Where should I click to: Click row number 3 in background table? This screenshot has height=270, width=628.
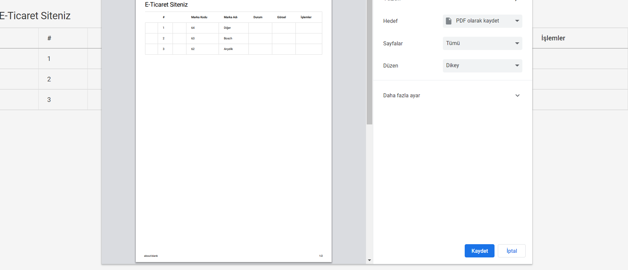[49, 100]
